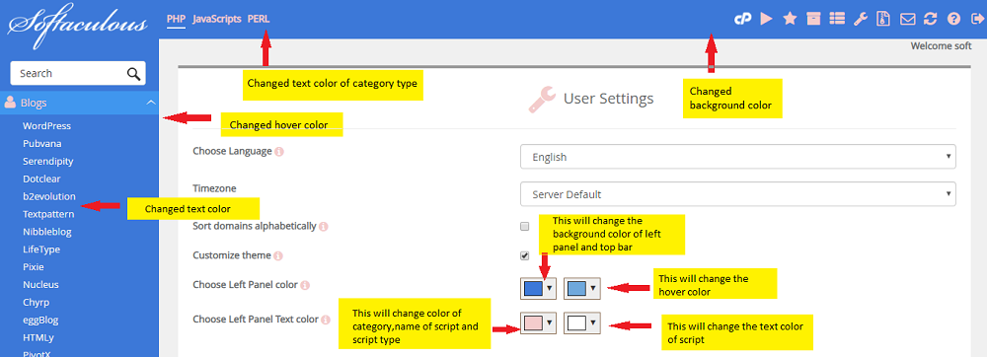
Task: Click the logout arrow icon
Action: [976, 19]
